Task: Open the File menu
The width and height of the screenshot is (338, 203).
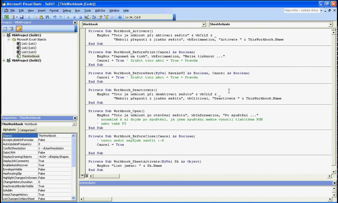Action: coord(13,10)
